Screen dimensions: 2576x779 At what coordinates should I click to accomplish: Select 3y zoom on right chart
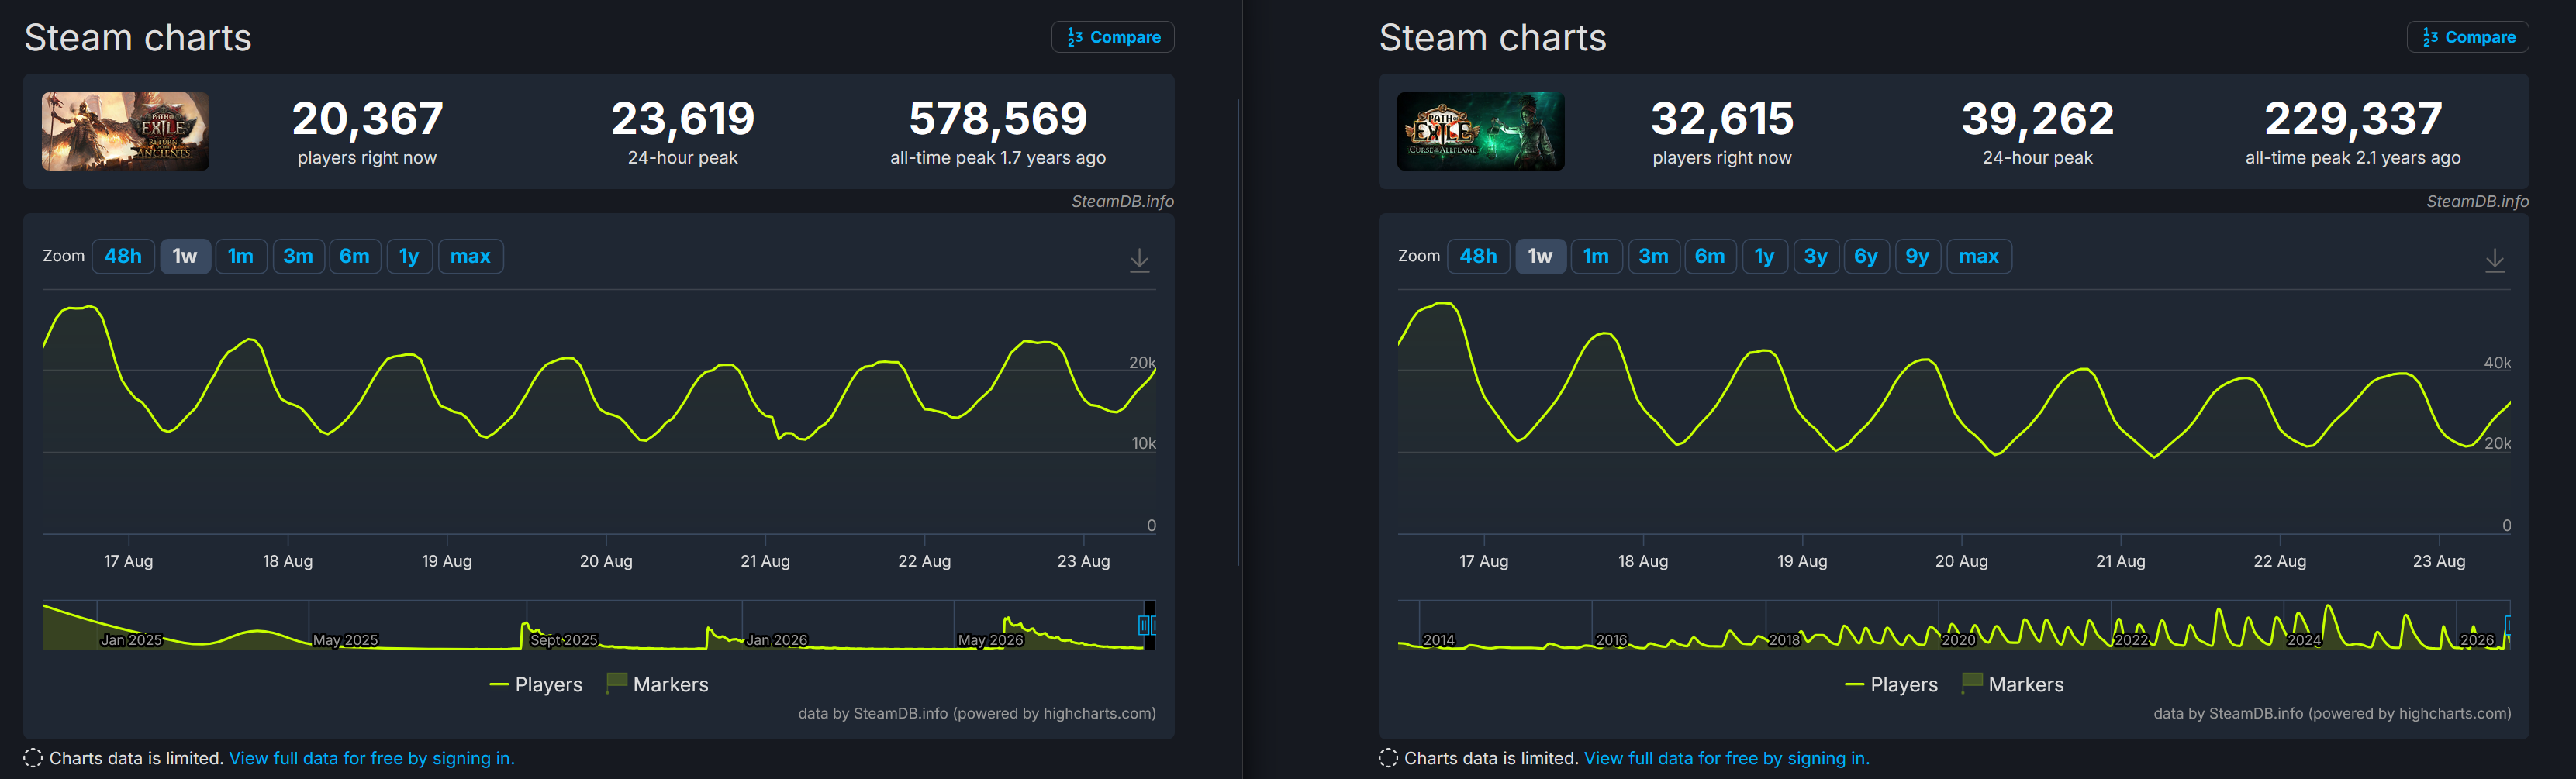pos(1815,256)
